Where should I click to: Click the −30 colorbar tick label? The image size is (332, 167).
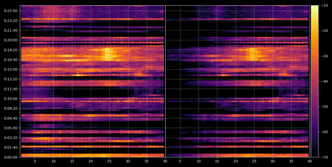click(x=324, y=56)
